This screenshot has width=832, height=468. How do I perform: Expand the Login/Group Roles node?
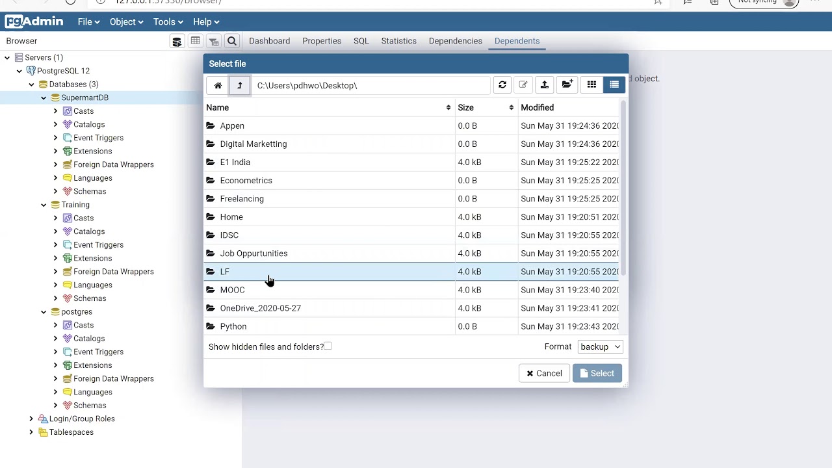click(x=31, y=419)
